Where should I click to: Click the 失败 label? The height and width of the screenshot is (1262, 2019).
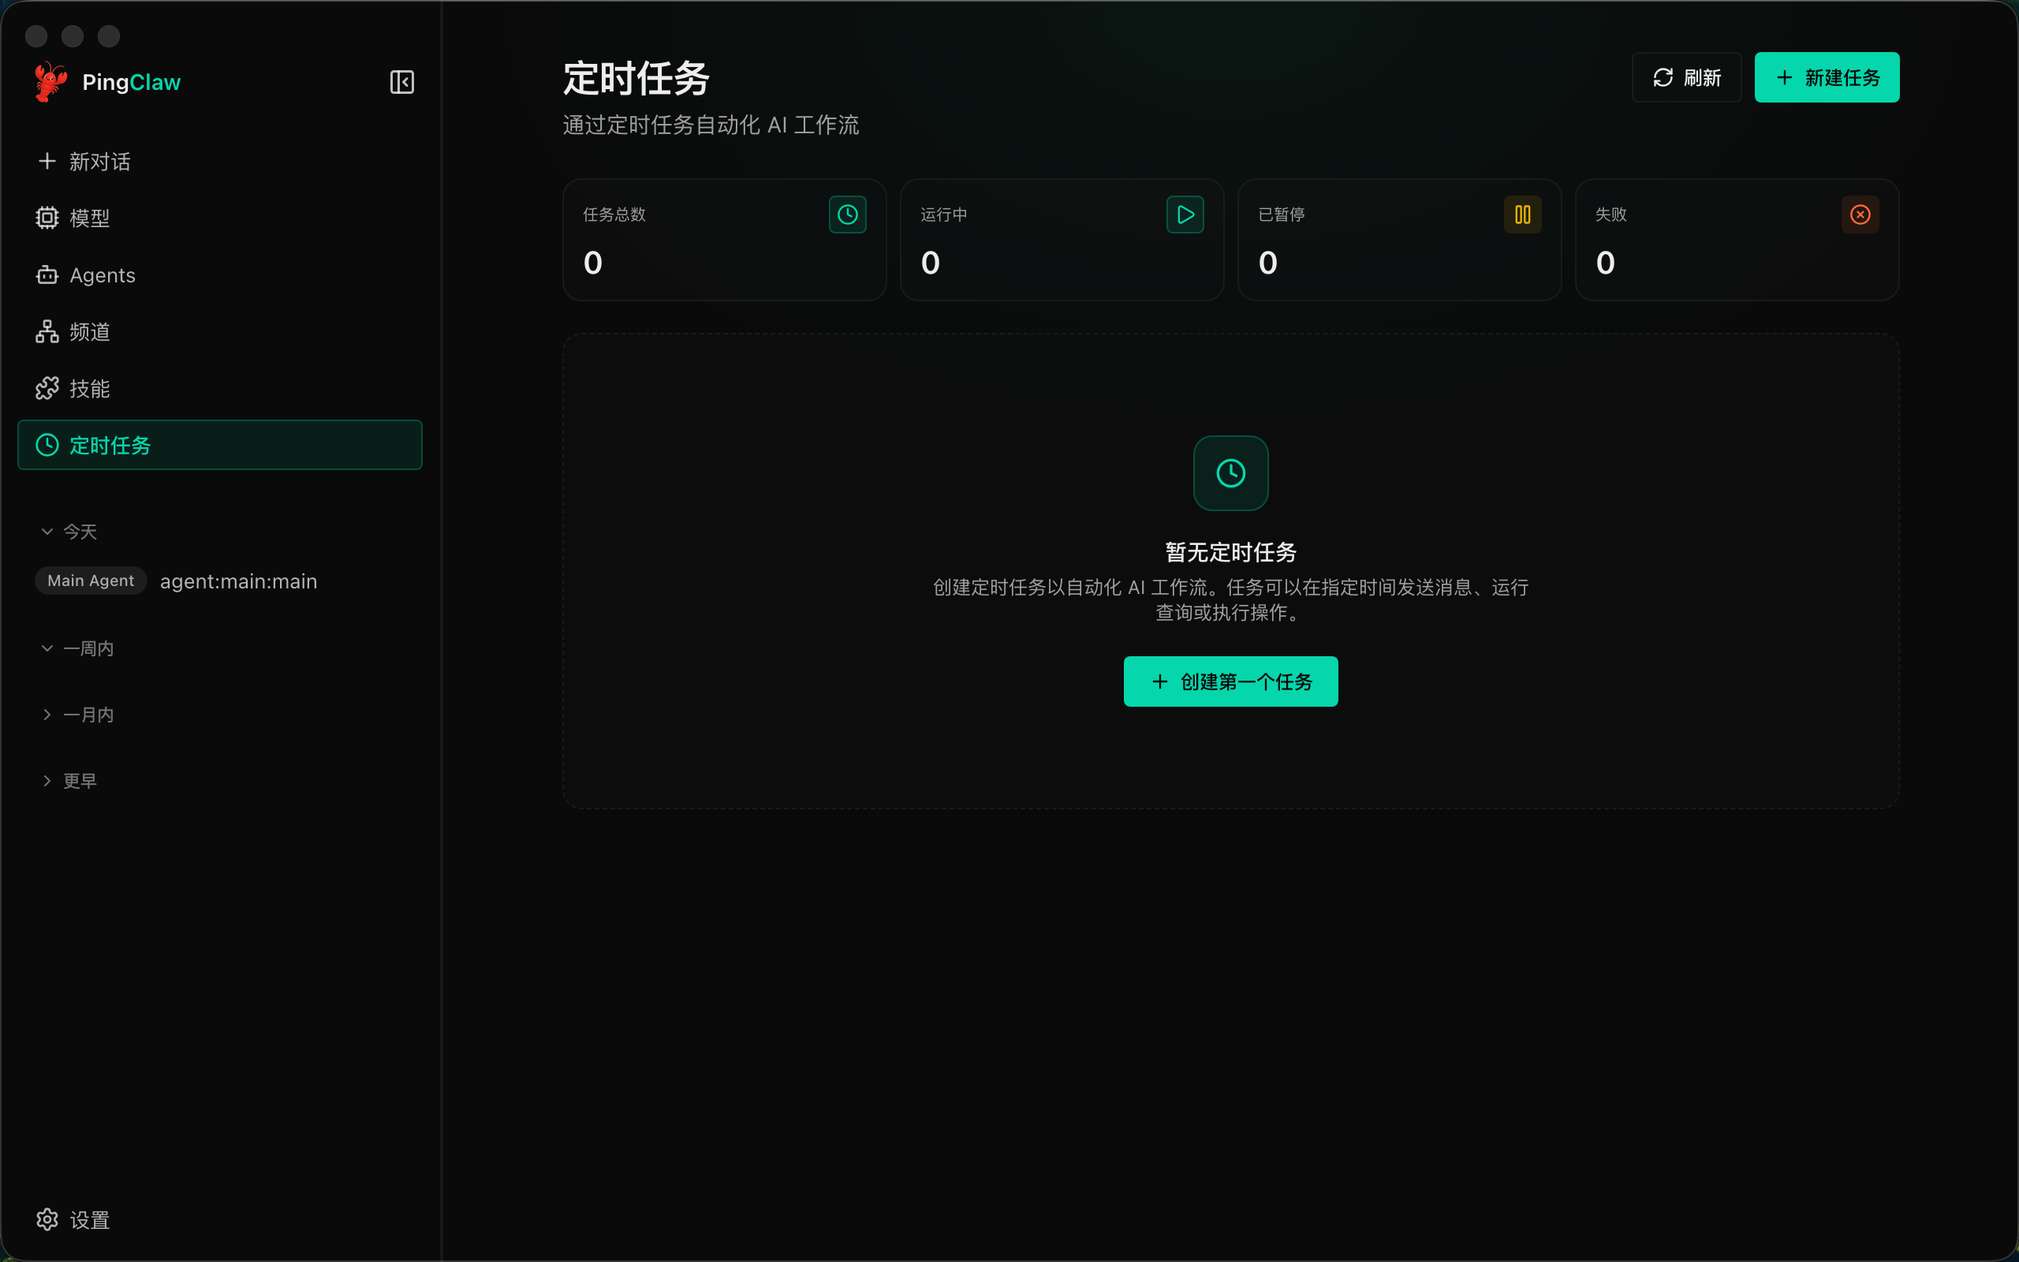pyautogui.click(x=1611, y=215)
